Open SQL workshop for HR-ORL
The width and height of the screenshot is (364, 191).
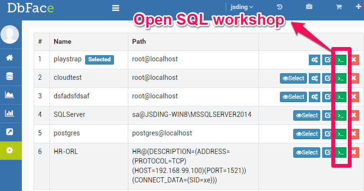341,153
